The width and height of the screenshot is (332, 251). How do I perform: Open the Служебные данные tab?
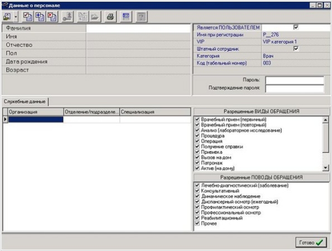tap(25, 102)
